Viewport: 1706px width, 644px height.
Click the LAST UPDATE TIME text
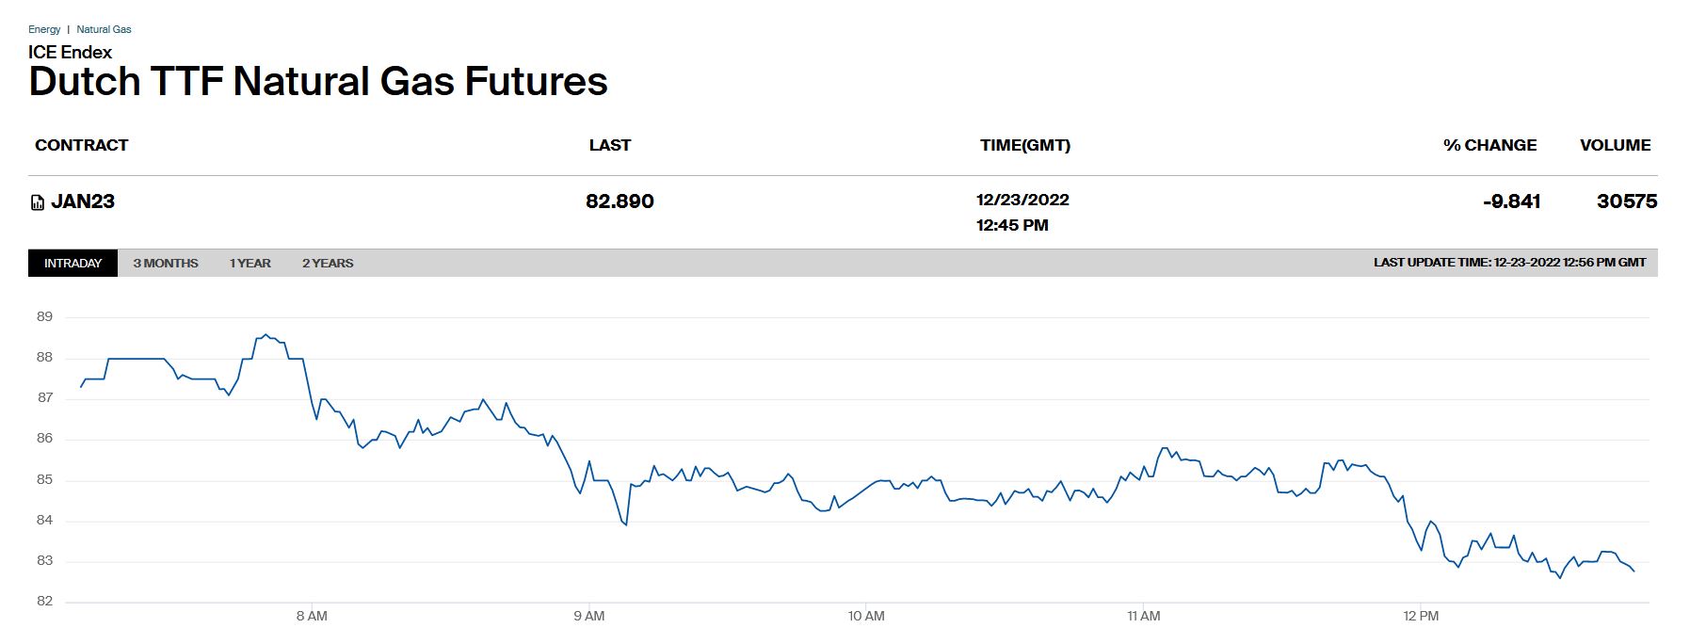click(x=1509, y=263)
